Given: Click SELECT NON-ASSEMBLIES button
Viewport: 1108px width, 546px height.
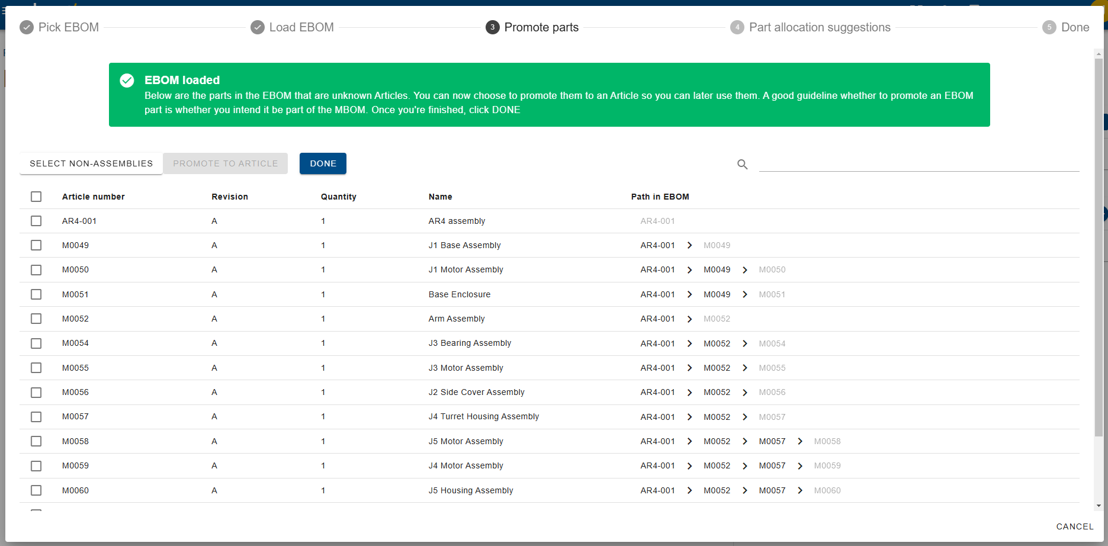Looking at the screenshot, I should coord(91,163).
